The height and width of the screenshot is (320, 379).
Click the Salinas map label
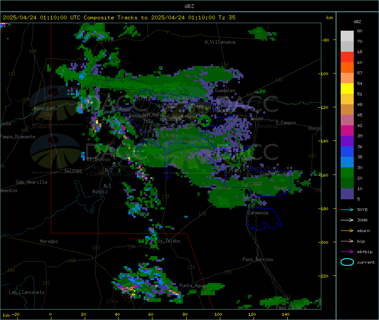(73, 171)
